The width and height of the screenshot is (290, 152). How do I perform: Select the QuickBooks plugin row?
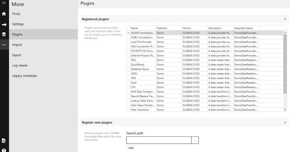[x=205, y=65]
